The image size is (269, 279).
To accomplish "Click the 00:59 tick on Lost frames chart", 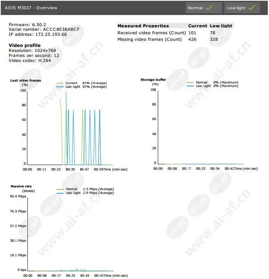I will coord(99,169).
